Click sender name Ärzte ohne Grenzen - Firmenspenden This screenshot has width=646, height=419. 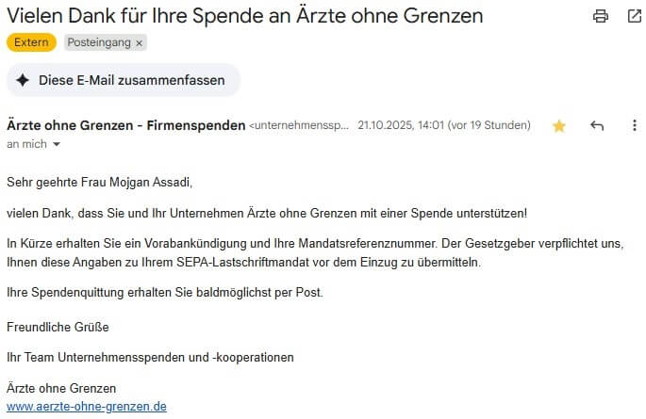click(125, 125)
